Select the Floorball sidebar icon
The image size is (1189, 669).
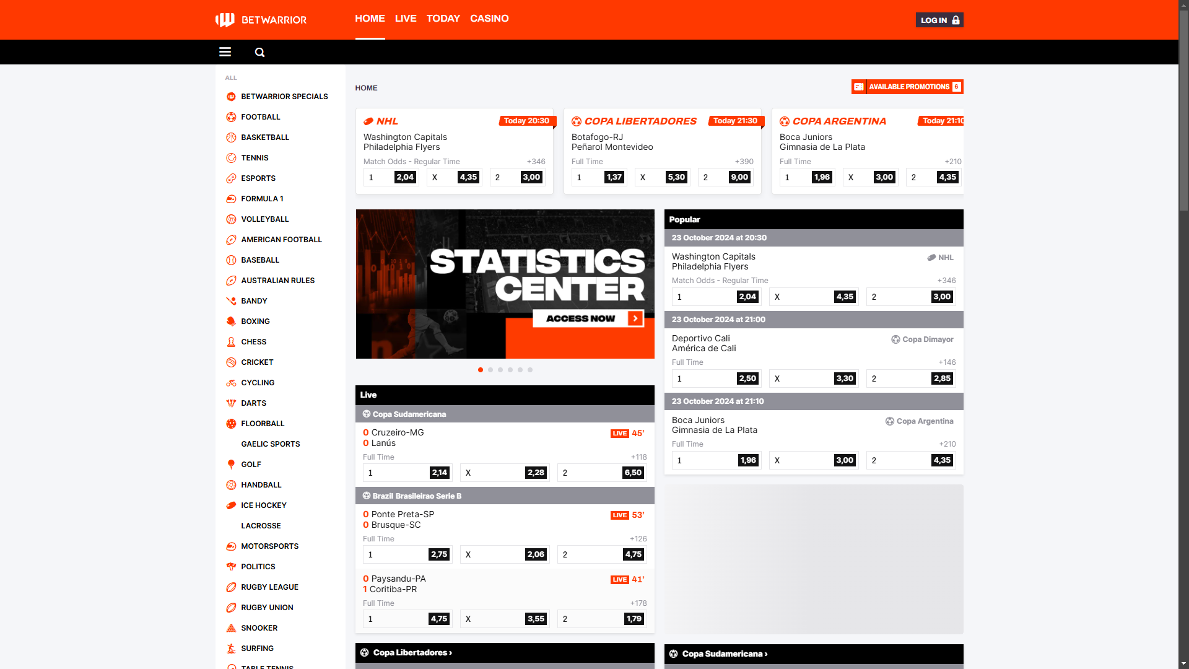point(231,424)
